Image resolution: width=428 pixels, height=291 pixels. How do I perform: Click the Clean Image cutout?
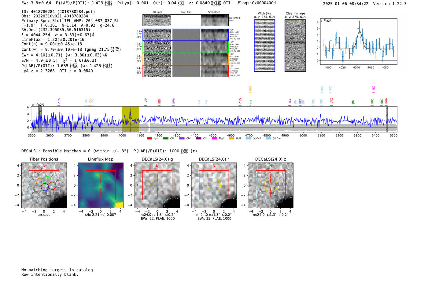(x=295, y=45)
